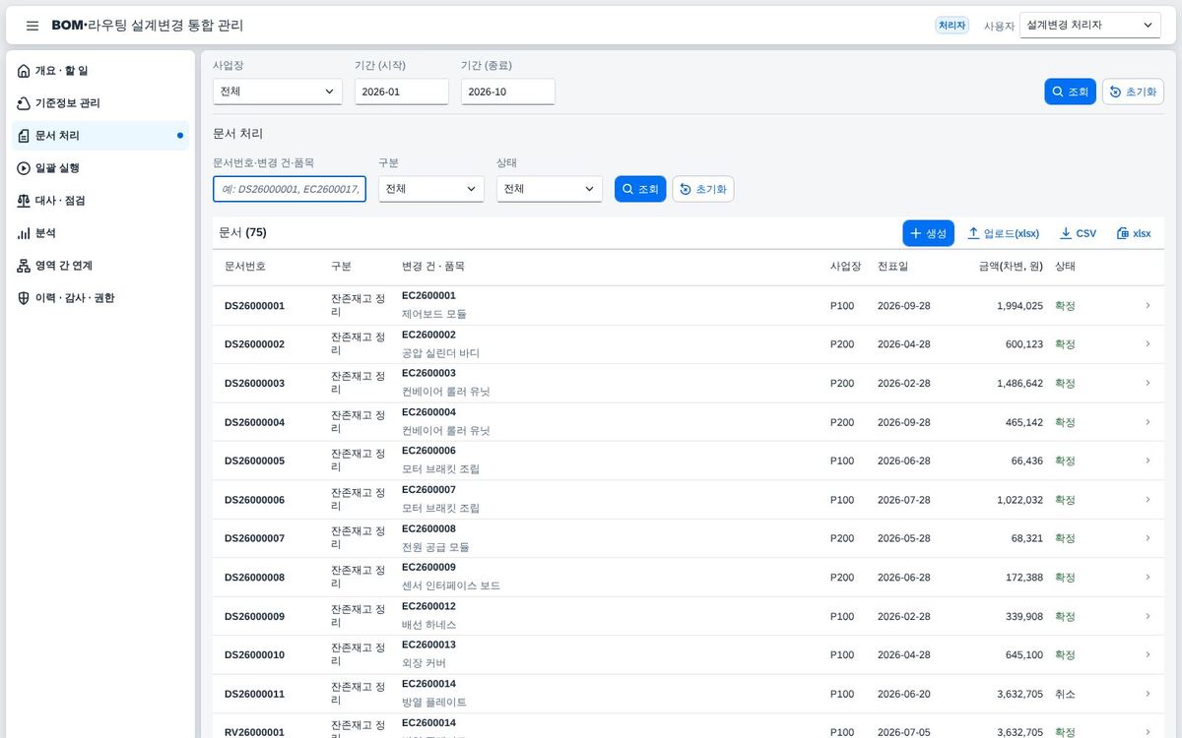Click the 취소 status in row DS26000011
The image size is (1182, 738).
[x=1065, y=694]
